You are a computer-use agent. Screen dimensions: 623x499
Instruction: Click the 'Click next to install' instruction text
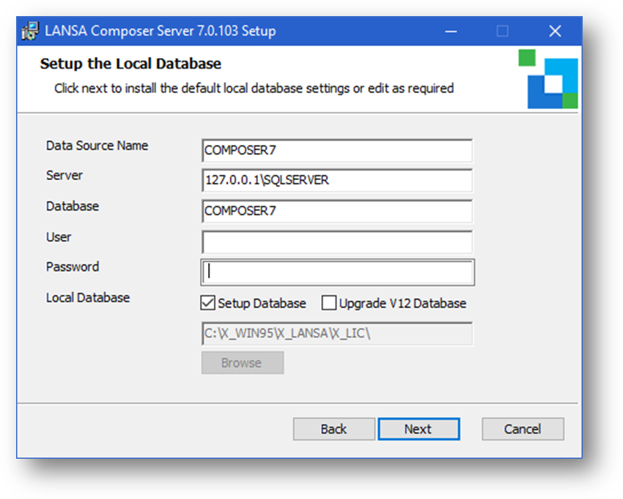click(254, 88)
